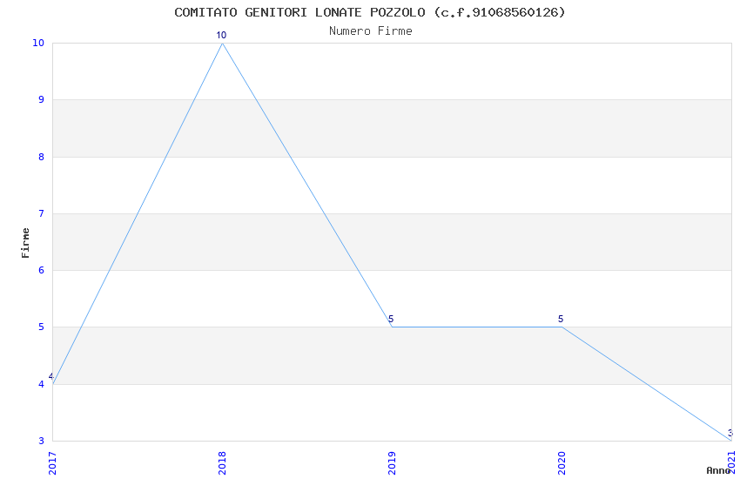
Task: Click the y-axis tick value 6
Action: tap(42, 270)
